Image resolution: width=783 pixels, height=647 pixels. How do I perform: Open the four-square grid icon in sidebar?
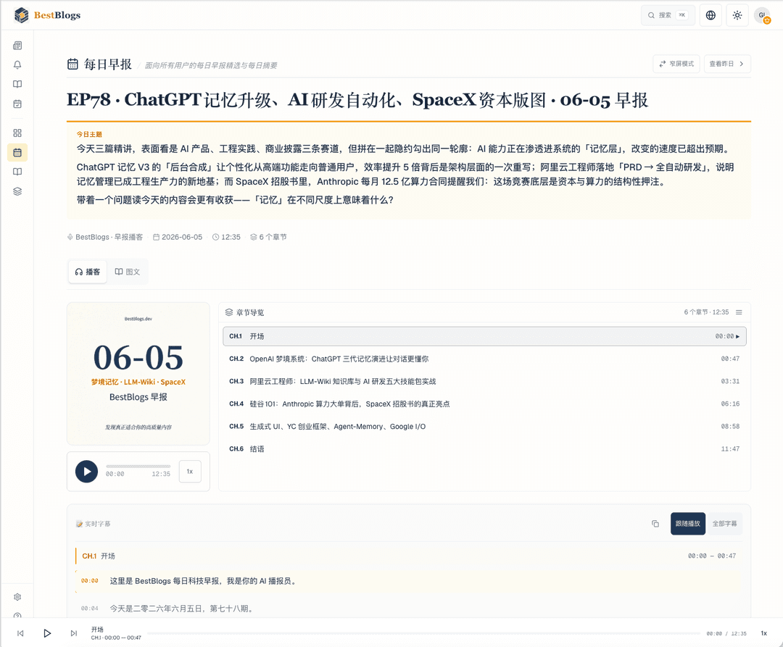17,133
